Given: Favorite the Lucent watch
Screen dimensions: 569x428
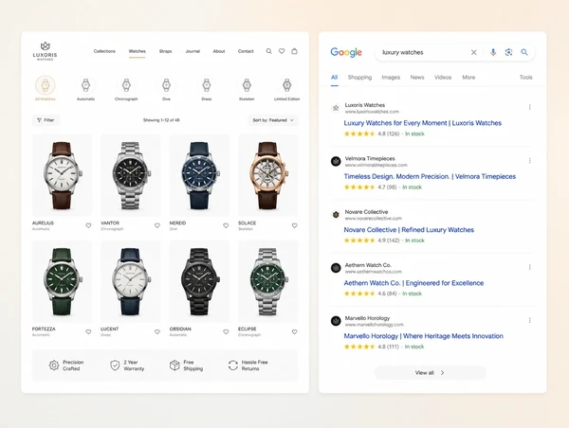Looking at the screenshot, I should coord(157,331).
